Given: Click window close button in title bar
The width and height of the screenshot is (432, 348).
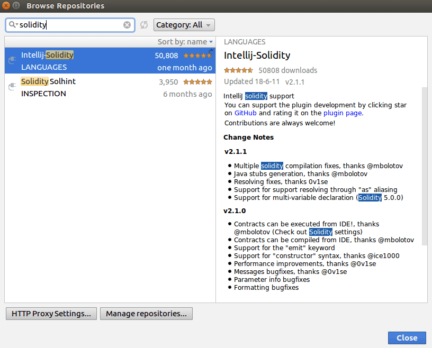Looking at the screenshot, I should pos(6,5).
